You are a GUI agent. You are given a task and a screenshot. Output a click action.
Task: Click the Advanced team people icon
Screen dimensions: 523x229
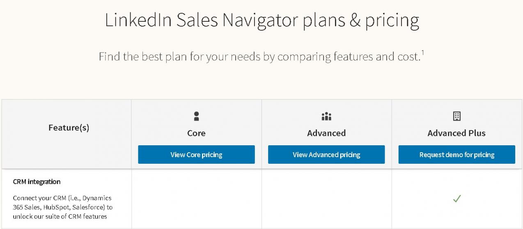(x=326, y=117)
